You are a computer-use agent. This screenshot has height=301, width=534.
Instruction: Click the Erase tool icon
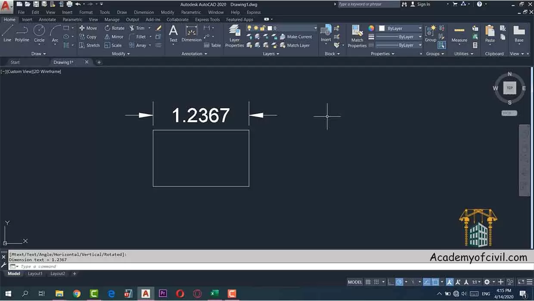[158, 28]
